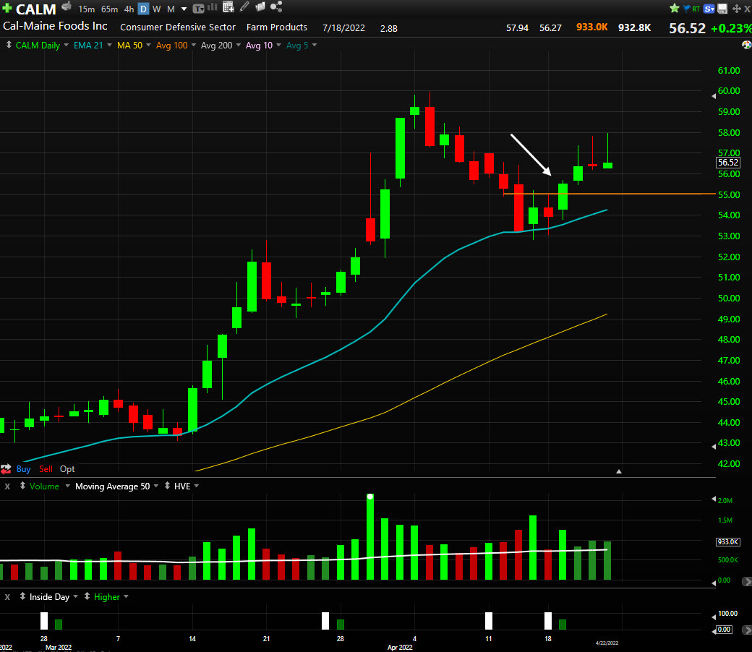Open the Avg 100 dropdown
This screenshot has height=652, width=752.
coord(193,45)
